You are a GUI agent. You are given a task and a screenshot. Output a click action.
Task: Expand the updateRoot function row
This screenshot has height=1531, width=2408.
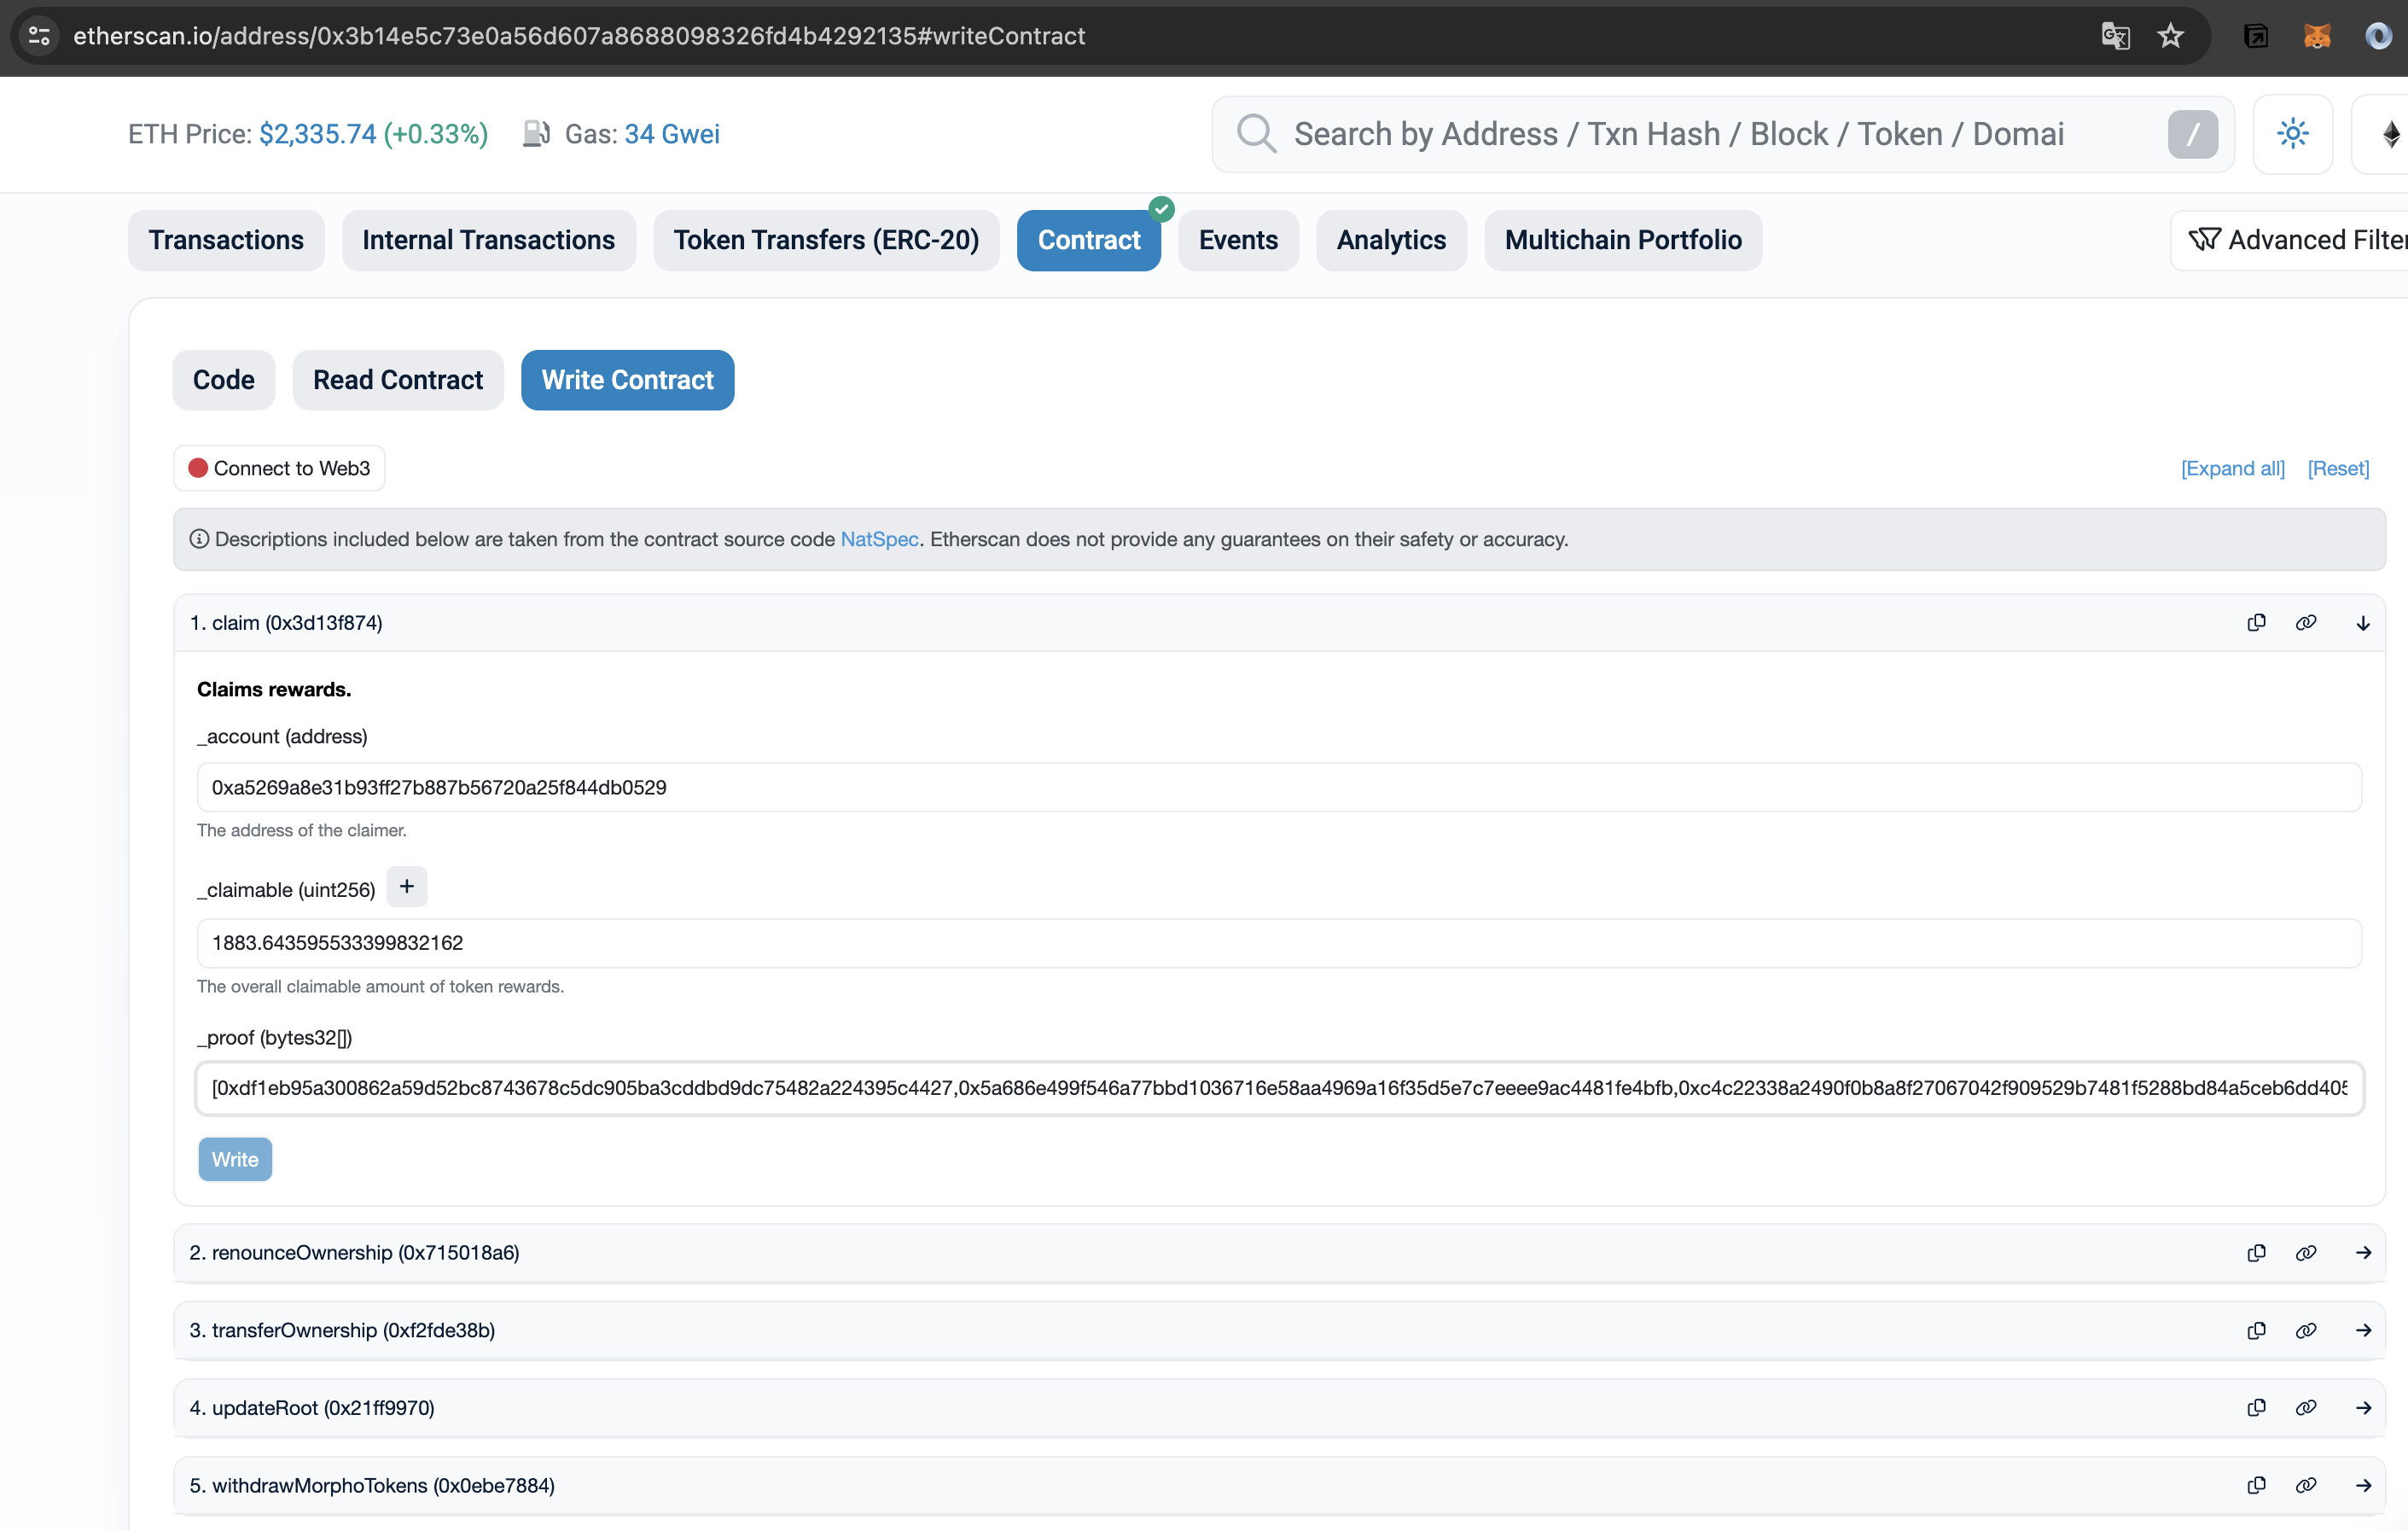(x=2363, y=1408)
